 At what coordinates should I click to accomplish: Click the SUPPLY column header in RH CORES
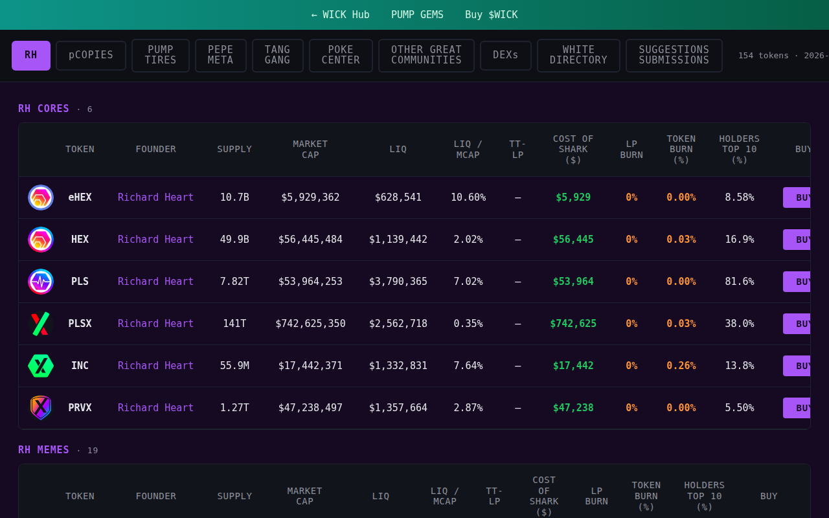234,150
